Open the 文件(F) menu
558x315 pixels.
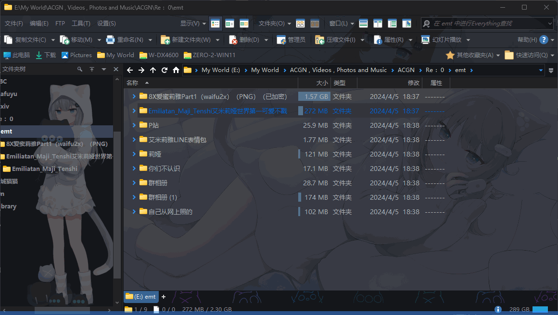pos(13,23)
